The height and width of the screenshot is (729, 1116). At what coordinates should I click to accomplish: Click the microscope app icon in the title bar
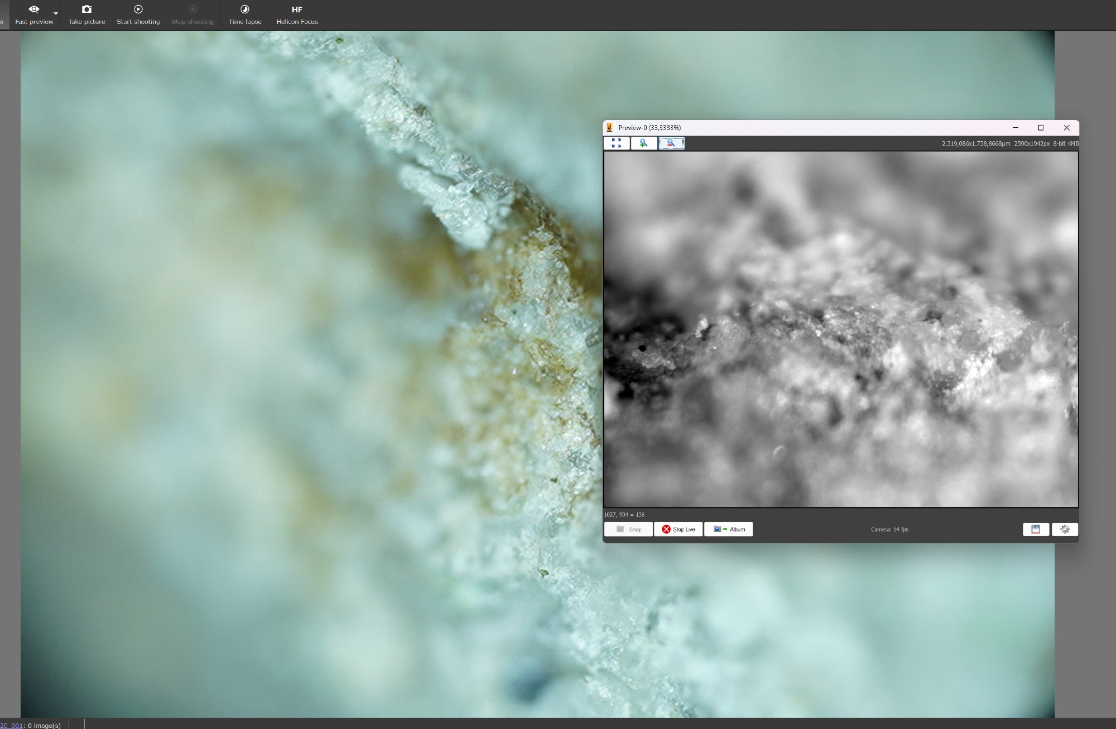pyautogui.click(x=610, y=128)
